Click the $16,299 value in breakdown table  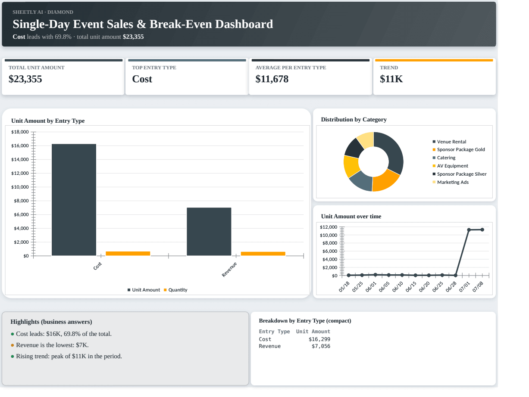pyautogui.click(x=319, y=339)
